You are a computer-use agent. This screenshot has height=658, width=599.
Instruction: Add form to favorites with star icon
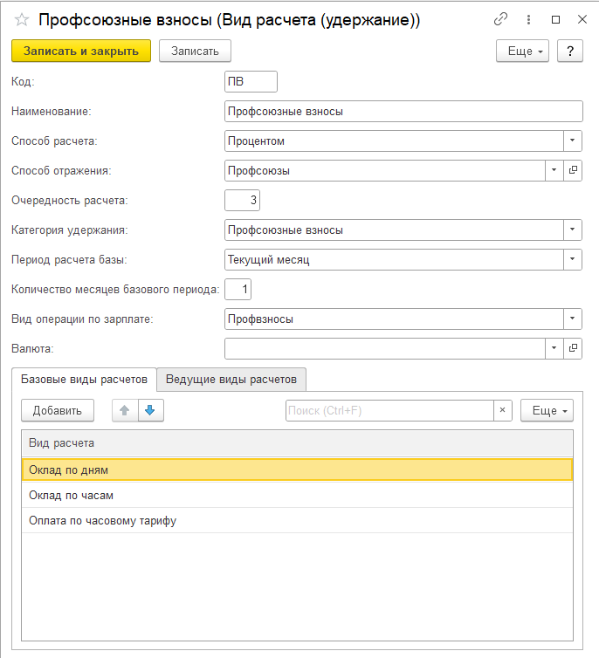coord(22,20)
